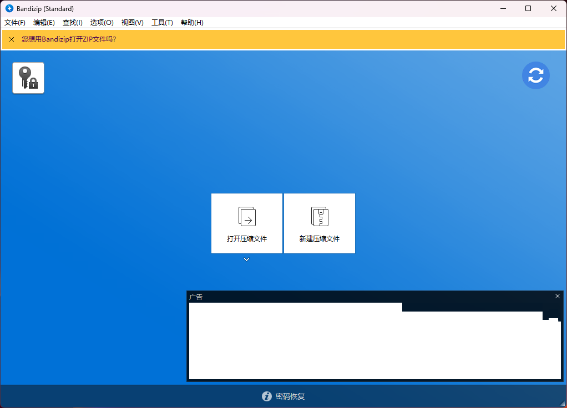This screenshot has width=567, height=408.
Task: Maximize the Bandizip window
Action: tap(528, 8)
